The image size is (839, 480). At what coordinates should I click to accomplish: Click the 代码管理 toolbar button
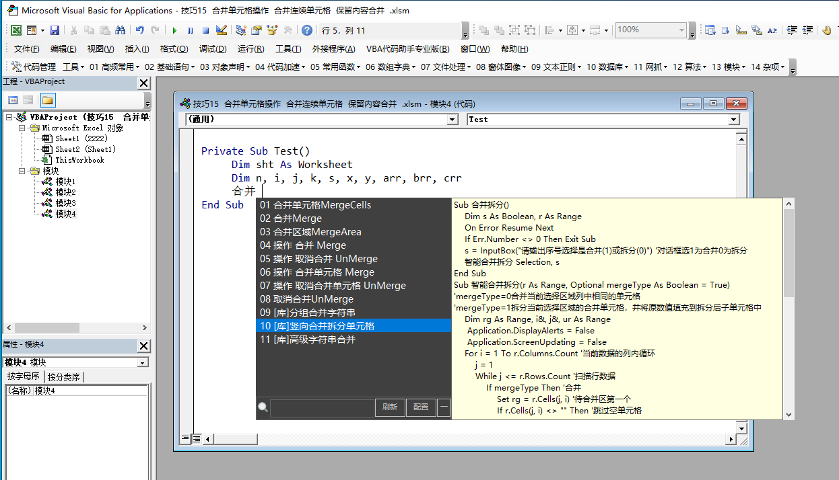point(34,67)
